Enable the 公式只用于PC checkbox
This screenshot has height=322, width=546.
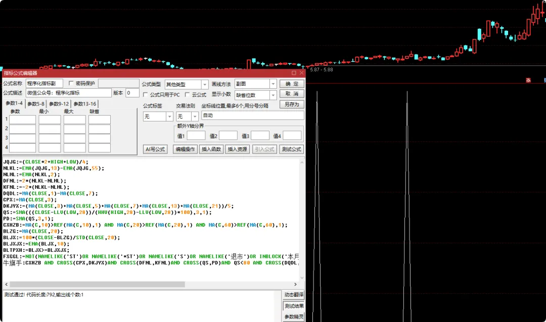coord(146,94)
